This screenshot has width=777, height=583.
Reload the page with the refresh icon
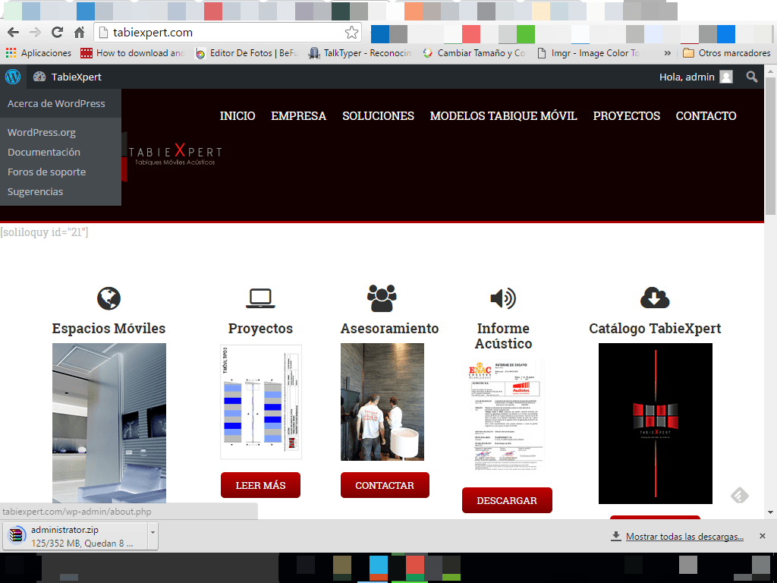57,32
